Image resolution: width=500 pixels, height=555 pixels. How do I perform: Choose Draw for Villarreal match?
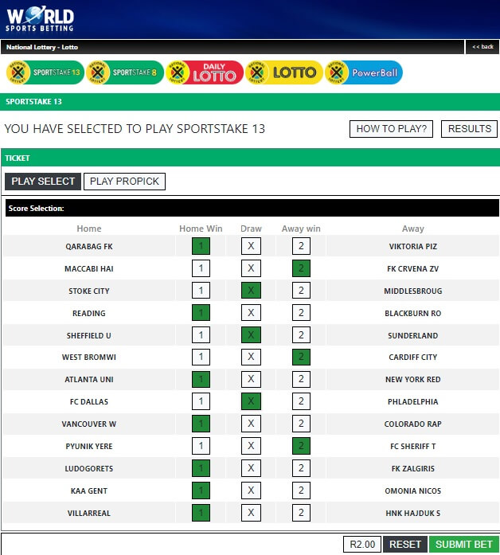tap(251, 514)
